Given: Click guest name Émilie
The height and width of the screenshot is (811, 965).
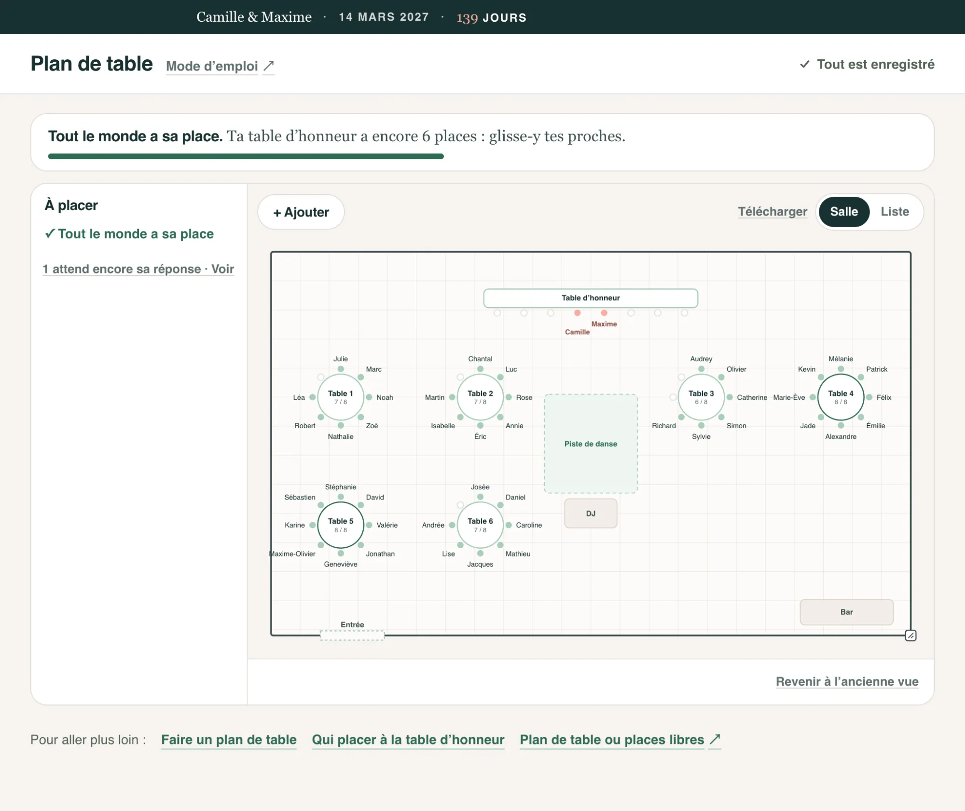Looking at the screenshot, I should pyautogui.click(x=876, y=426).
